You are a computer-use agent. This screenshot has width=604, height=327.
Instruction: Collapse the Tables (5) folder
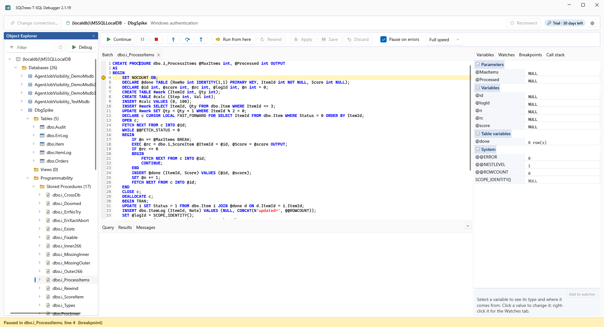(x=28, y=119)
